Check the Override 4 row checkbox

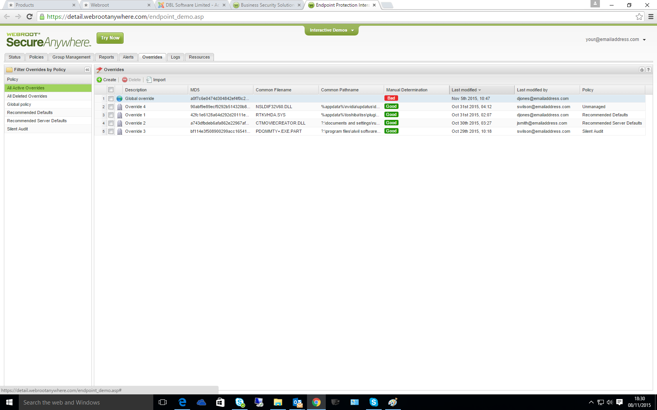point(111,107)
